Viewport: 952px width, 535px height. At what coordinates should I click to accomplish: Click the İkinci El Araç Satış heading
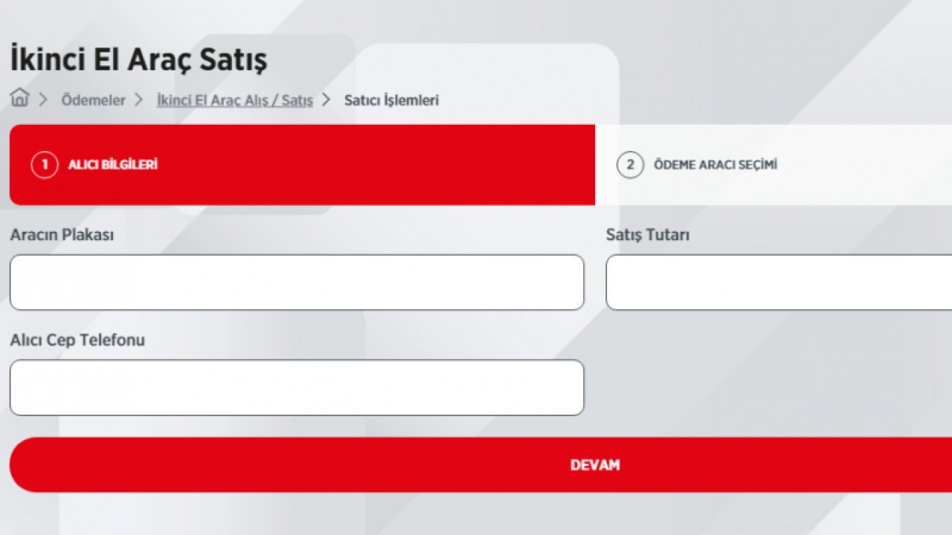(138, 60)
